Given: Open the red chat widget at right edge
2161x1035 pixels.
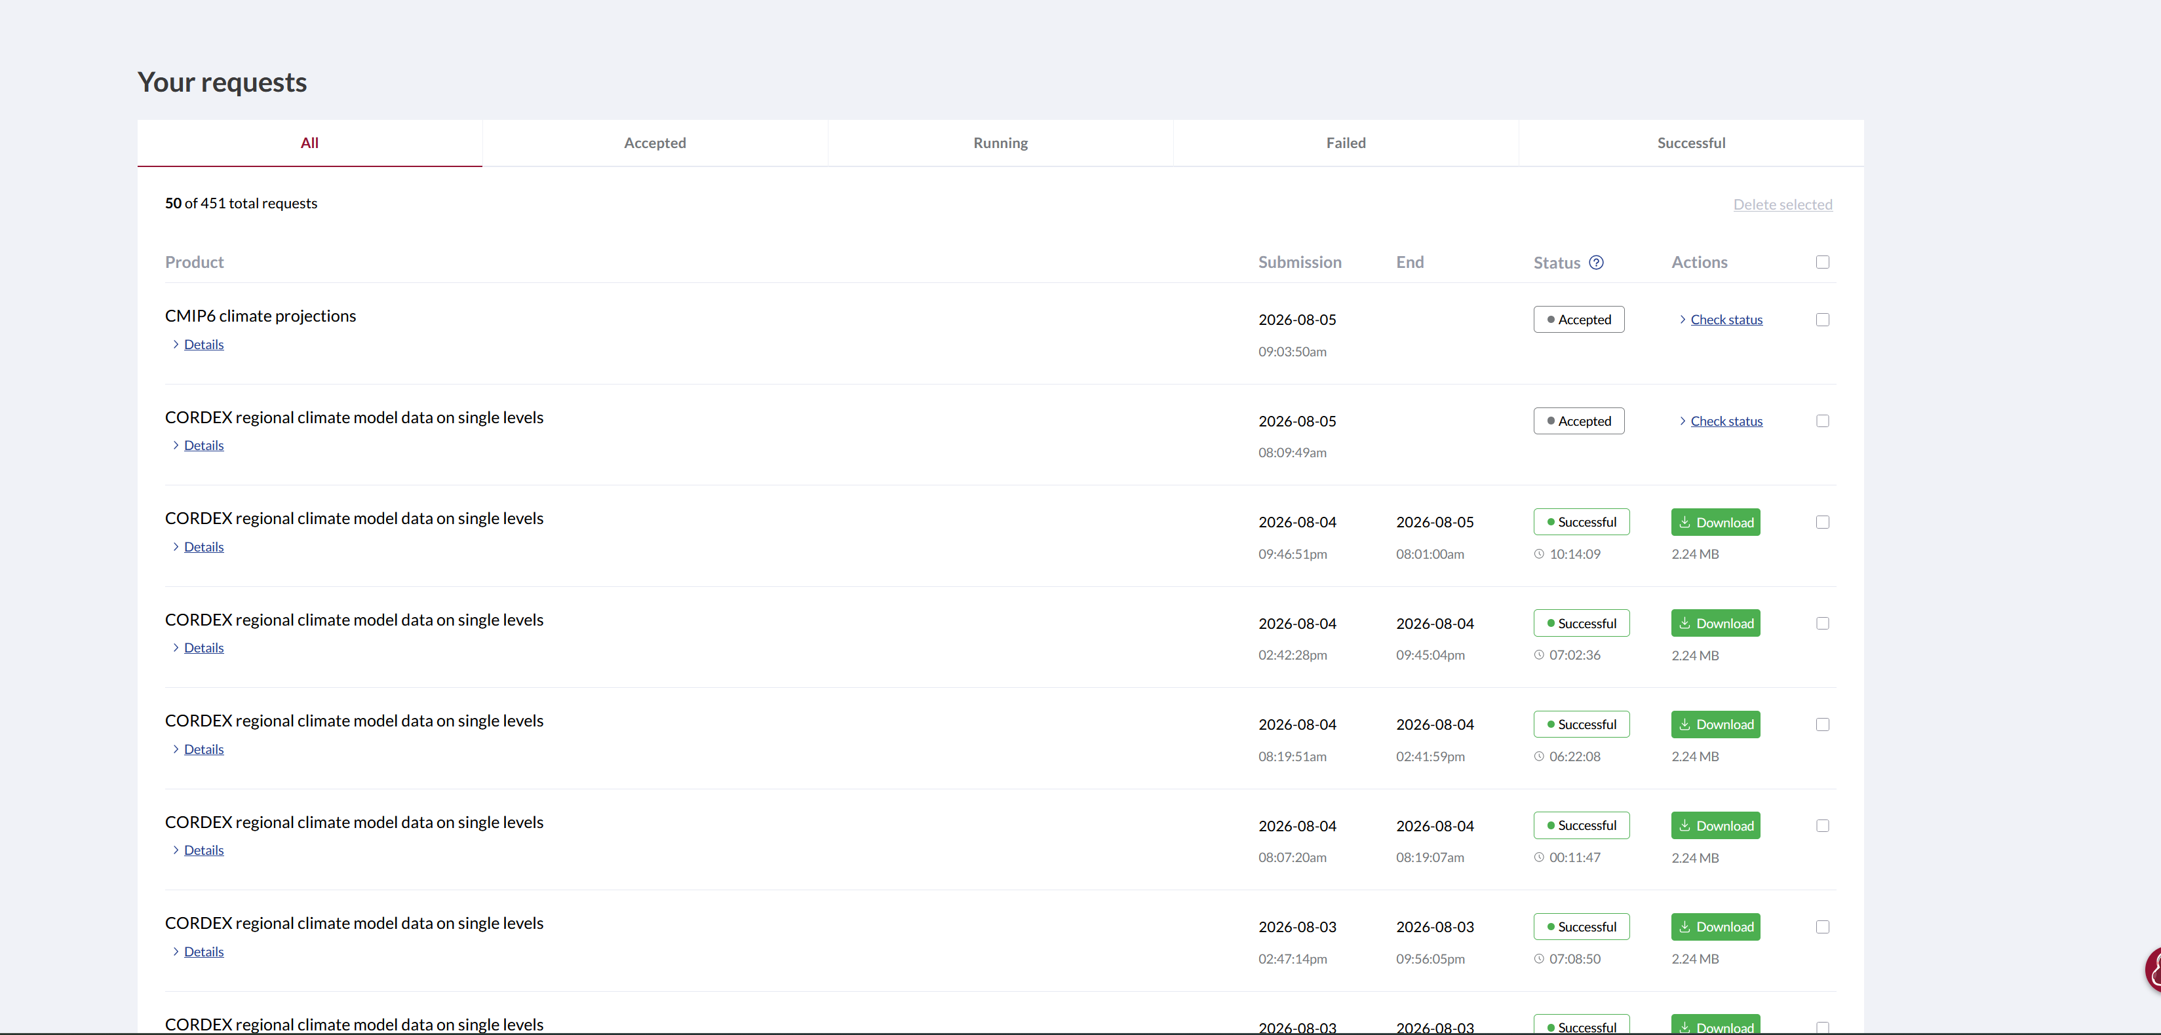Looking at the screenshot, I should (x=2152, y=969).
